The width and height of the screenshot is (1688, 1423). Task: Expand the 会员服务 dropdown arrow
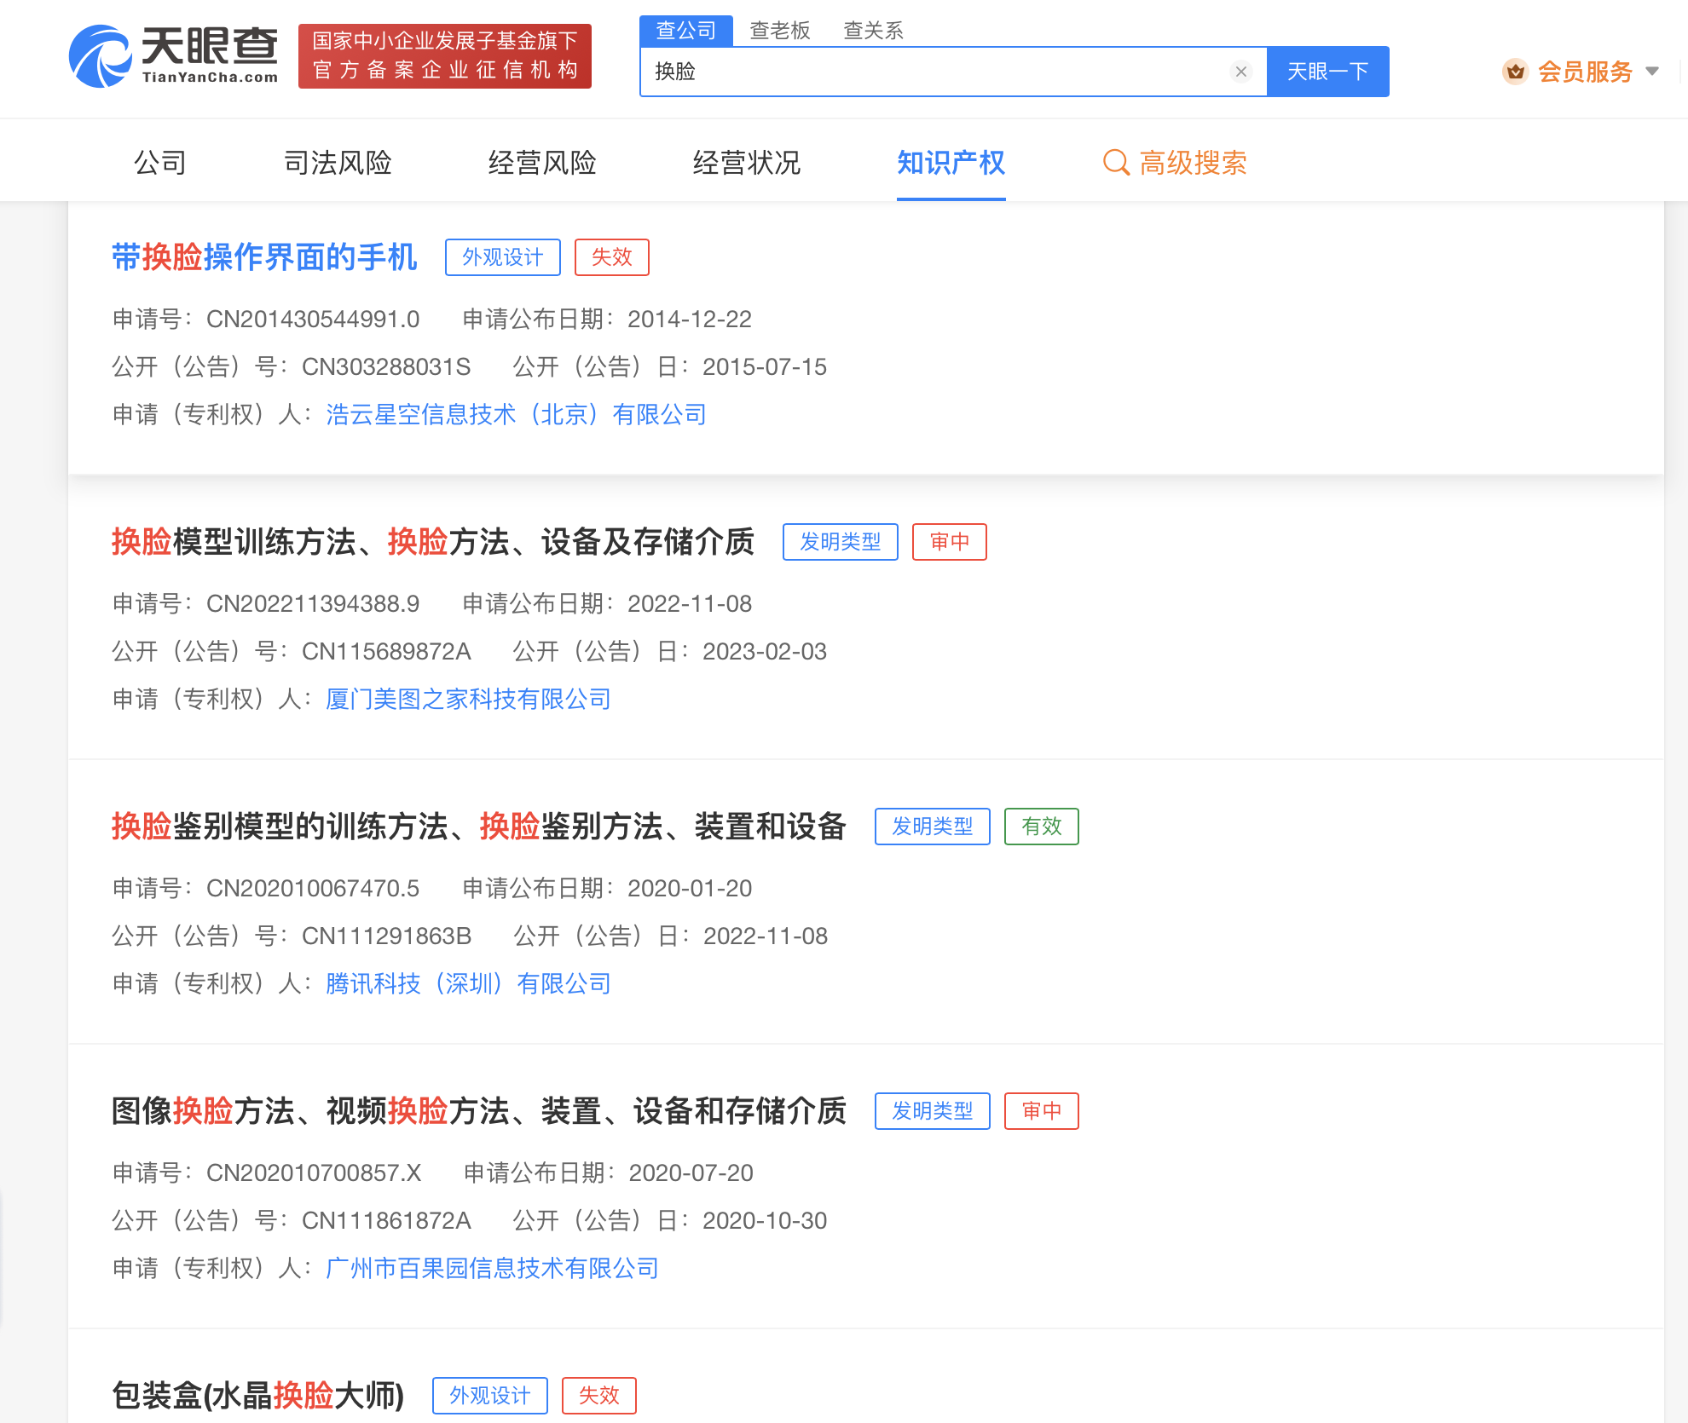(x=1652, y=72)
